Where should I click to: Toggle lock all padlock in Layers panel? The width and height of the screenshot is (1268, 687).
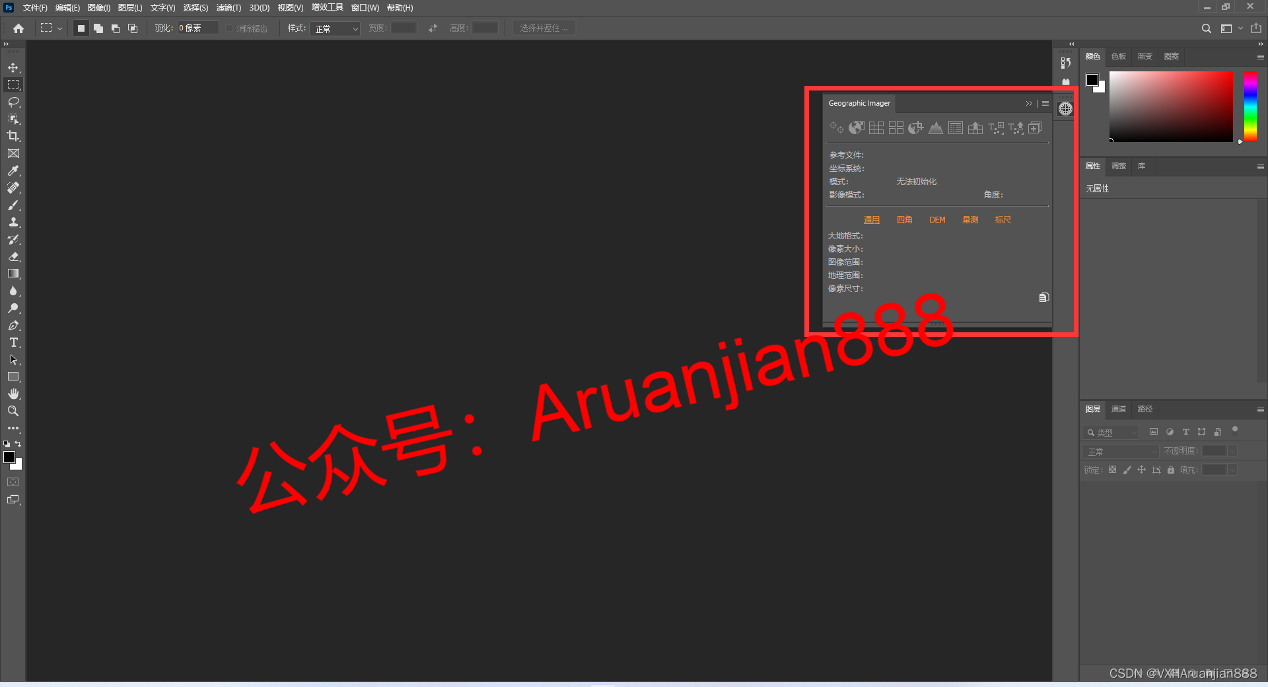(x=1171, y=470)
